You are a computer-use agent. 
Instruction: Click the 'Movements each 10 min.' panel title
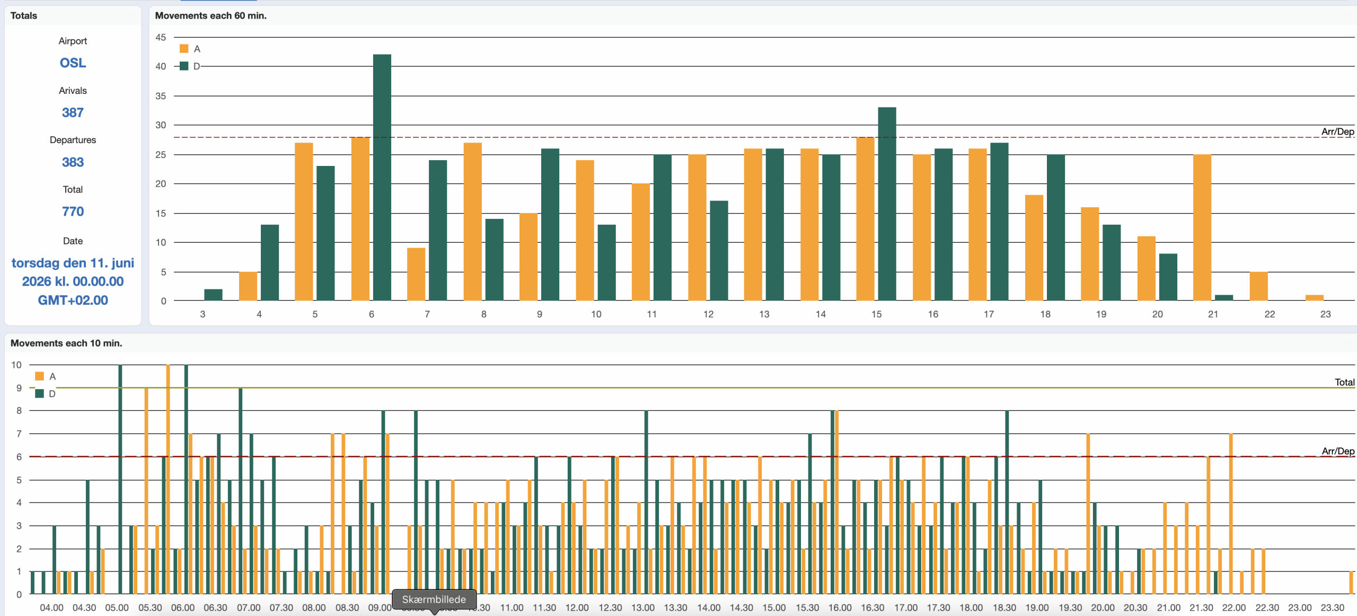[66, 343]
